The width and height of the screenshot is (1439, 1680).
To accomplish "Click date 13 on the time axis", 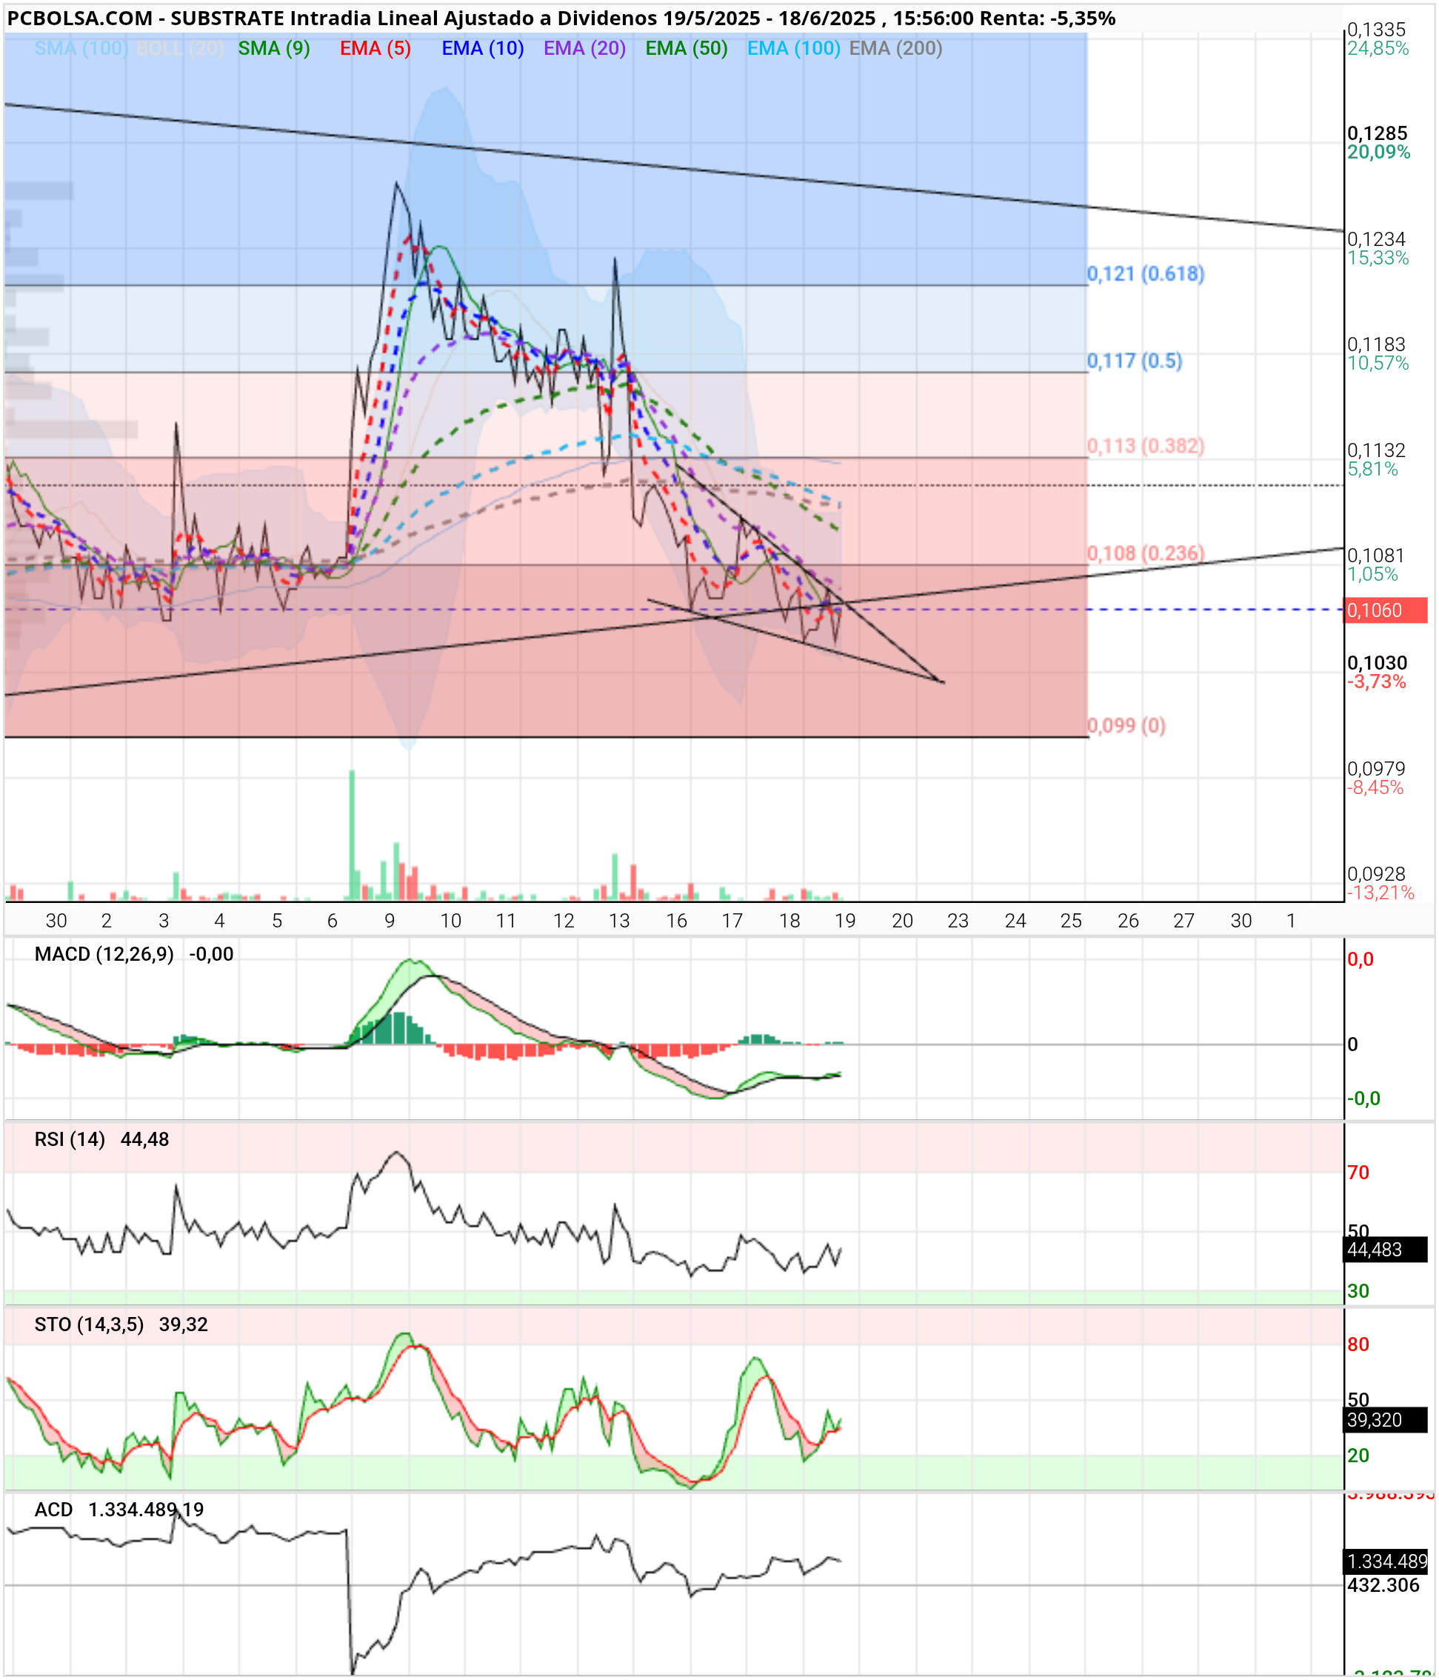I will tap(619, 921).
